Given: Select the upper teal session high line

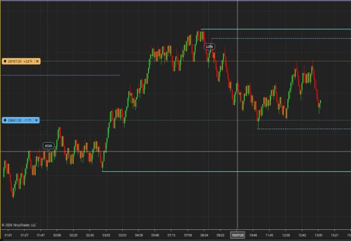Looking at the screenshot, I should coord(276,29).
